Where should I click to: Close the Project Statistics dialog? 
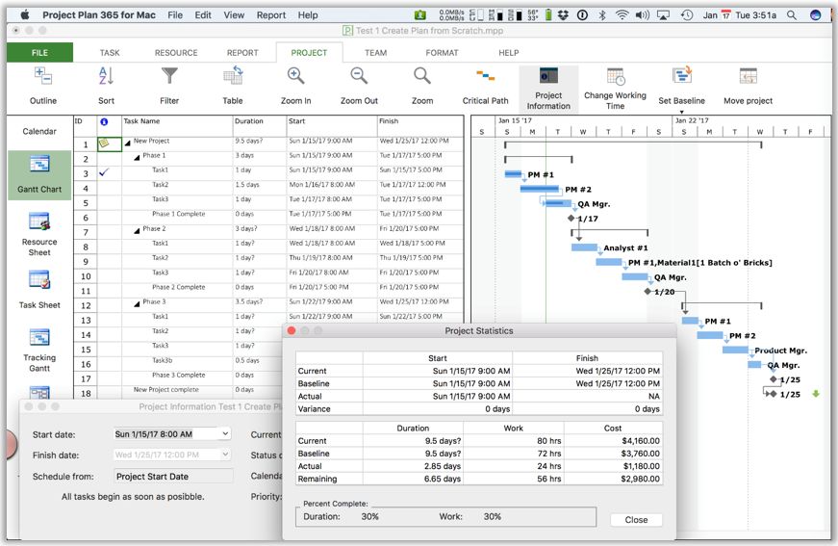pyautogui.click(x=636, y=519)
